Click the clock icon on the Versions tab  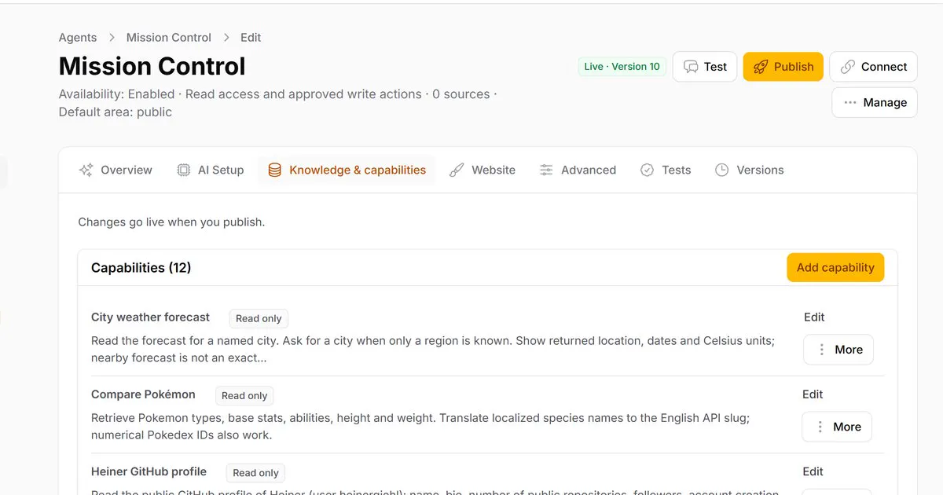[722, 170]
